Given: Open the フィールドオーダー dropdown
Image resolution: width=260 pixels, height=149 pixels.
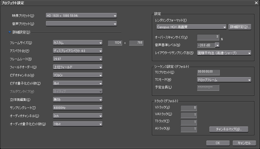Looking at the screenshot, I should coord(78,67).
